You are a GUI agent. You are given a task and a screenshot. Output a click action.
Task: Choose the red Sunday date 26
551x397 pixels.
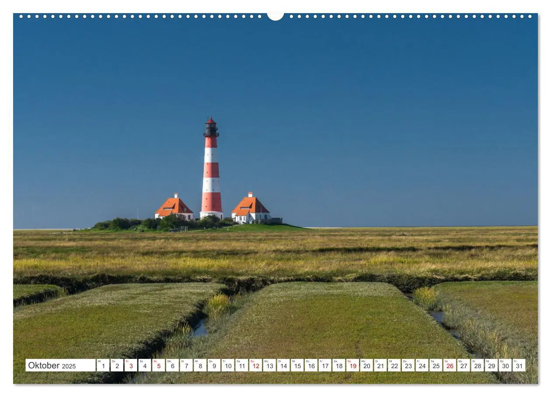pos(449,366)
